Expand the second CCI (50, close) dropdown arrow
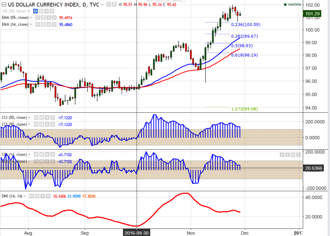Image resolution: width=330 pixels, height=236 pixels. 29,125
